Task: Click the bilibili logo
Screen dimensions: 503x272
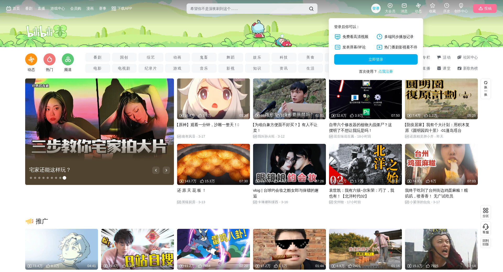Action: [x=46, y=32]
